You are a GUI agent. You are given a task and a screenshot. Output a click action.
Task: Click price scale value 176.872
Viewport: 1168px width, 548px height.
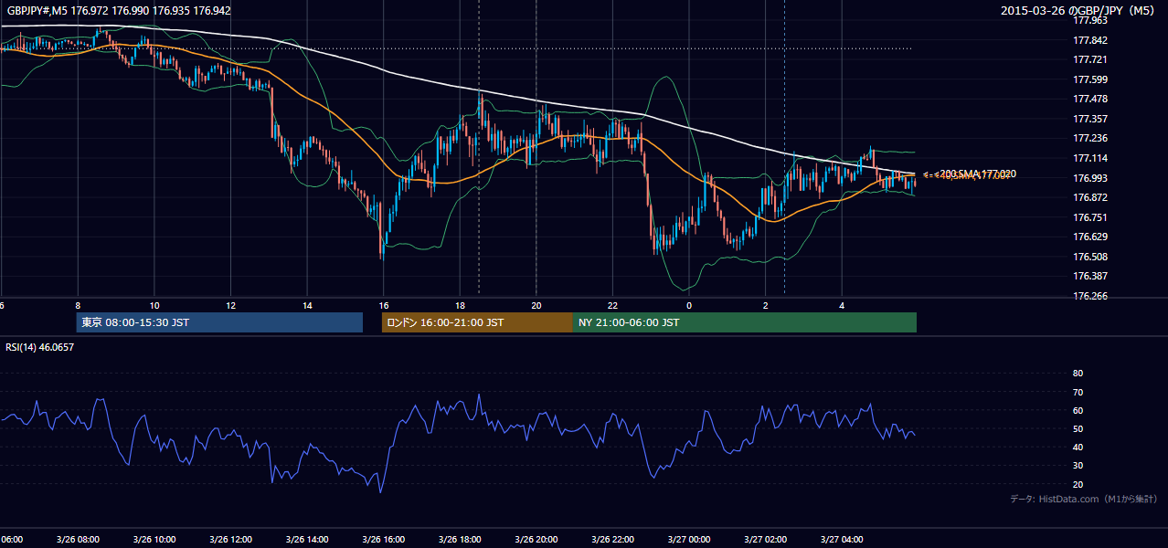coord(1089,197)
